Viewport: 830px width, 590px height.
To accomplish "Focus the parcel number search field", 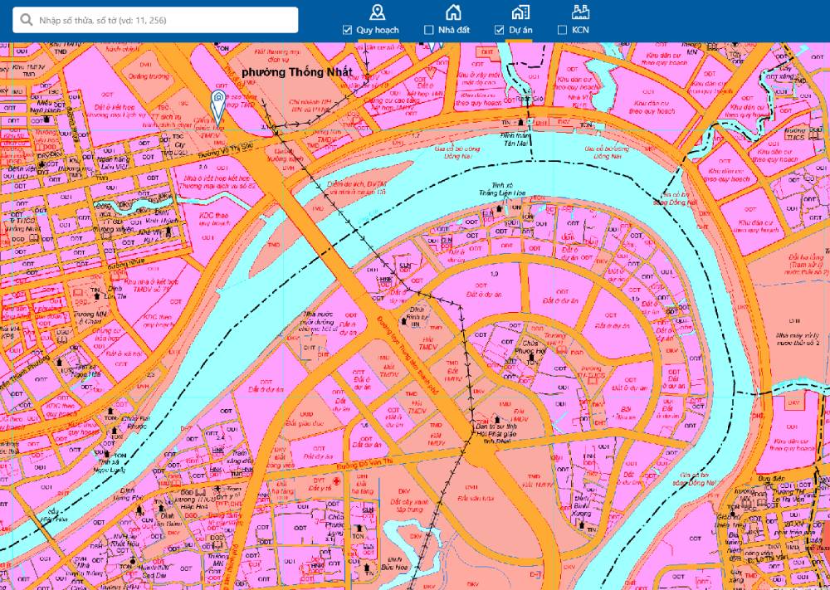I will pos(162,20).
